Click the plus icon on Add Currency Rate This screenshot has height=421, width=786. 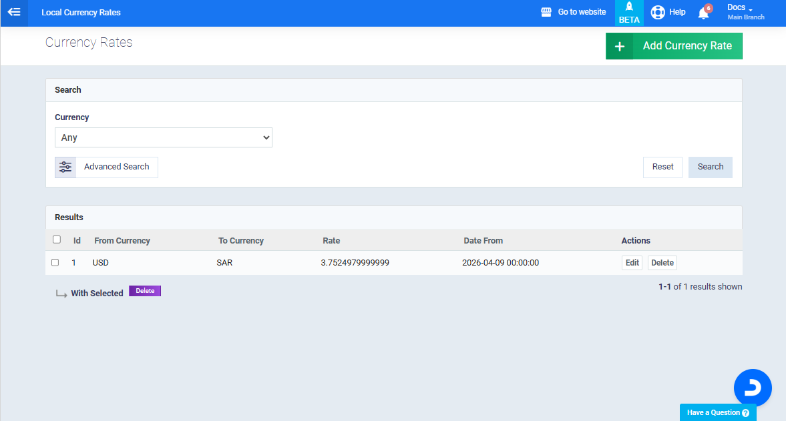point(619,46)
